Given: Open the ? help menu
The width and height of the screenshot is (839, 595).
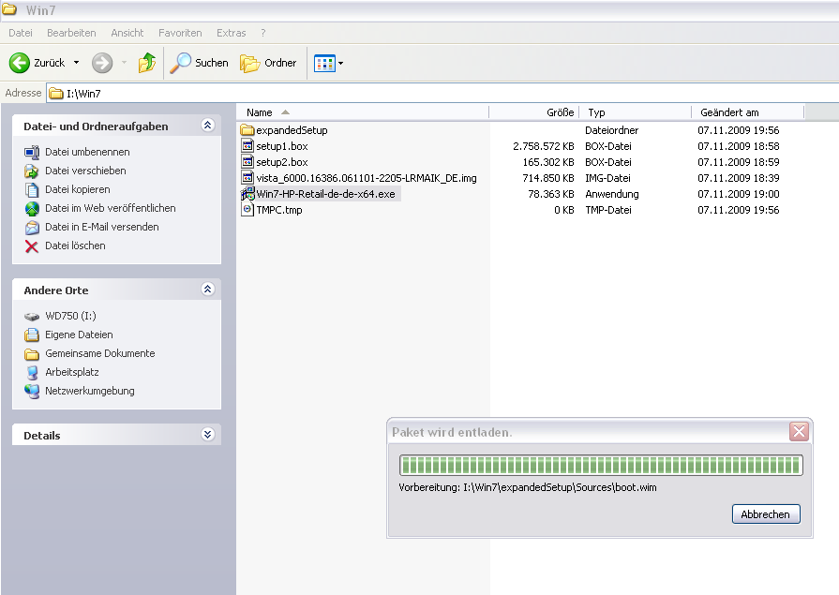Looking at the screenshot, I should pyautogui.click(x=262, y=33).
